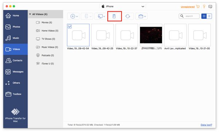Open the toolbox briefcase dropdown
Screen dimensions: 219x132
coord(142,16)
